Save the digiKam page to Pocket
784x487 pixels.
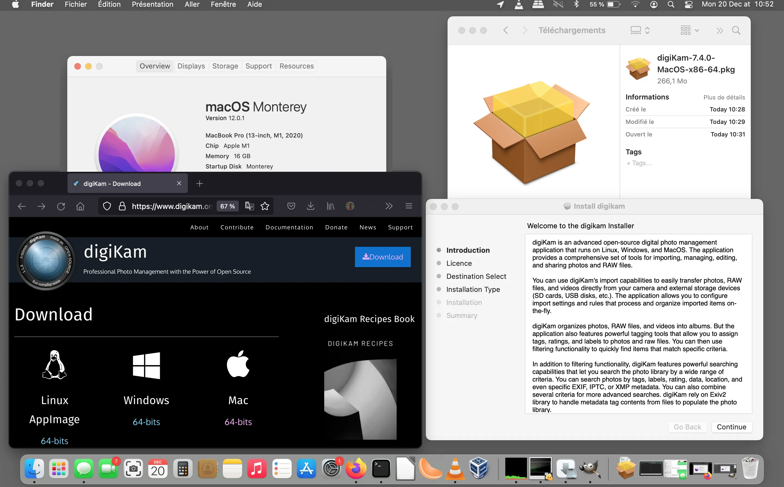coord(291,206)
